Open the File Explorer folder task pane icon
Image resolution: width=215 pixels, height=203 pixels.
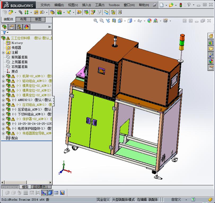click(211, 49)
